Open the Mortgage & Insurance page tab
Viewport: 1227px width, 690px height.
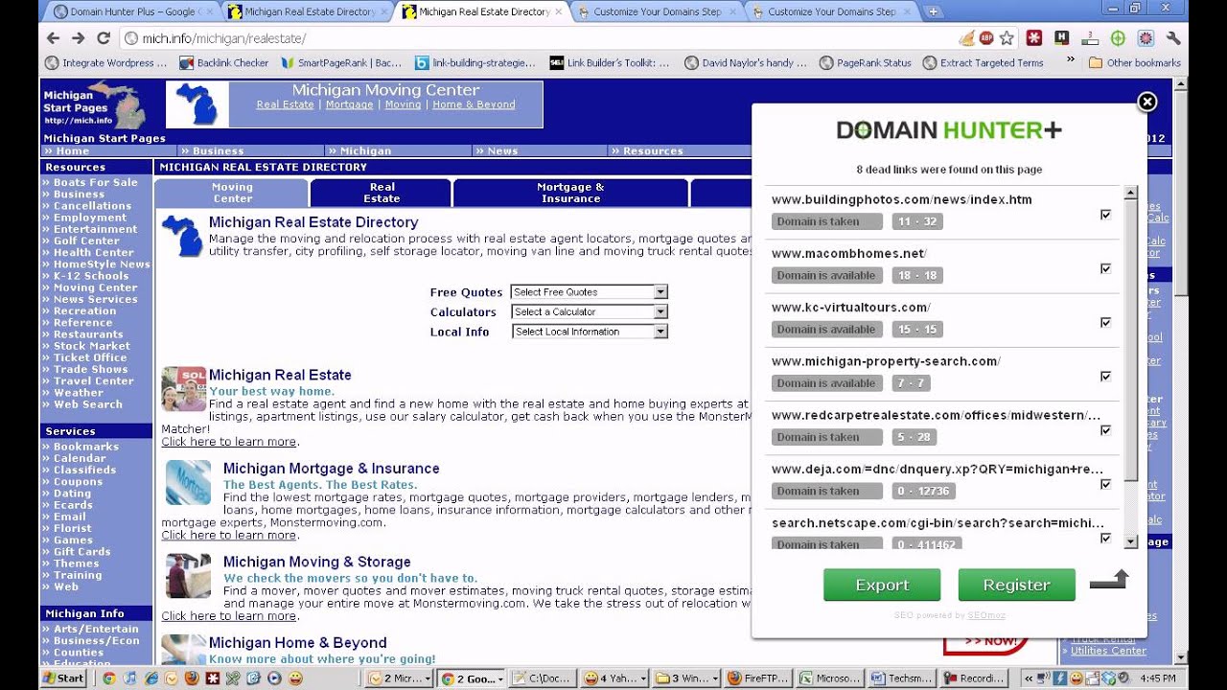[570, 193]
